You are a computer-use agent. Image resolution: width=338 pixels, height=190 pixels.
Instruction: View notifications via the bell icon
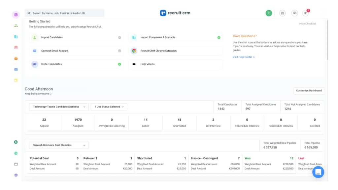pyautogui.click(x=305, y=13)
